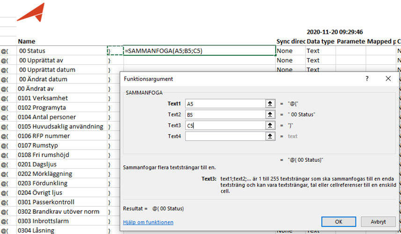401x234 pixels.
Task: Select the '0108 Fri rumshöjd' cell
Action: coord(62,155)
